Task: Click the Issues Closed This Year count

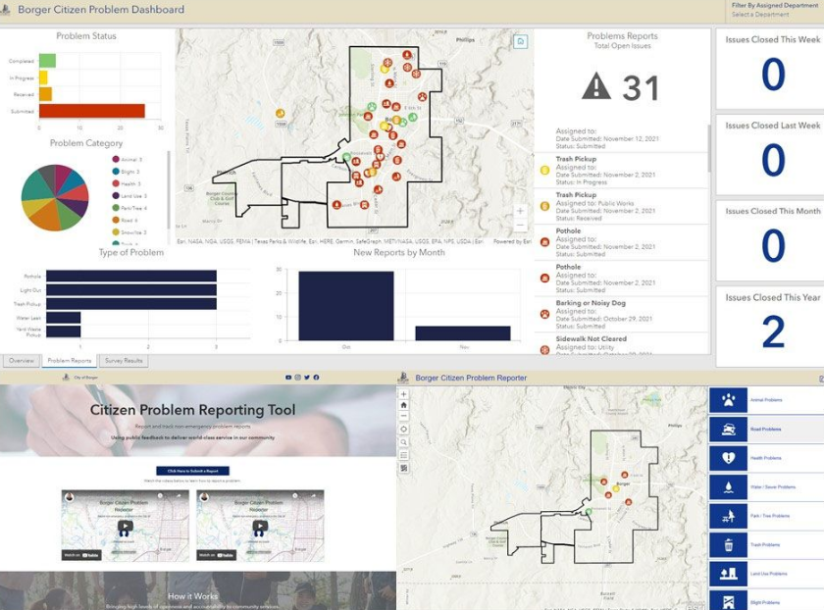Action: coord(773,331)
